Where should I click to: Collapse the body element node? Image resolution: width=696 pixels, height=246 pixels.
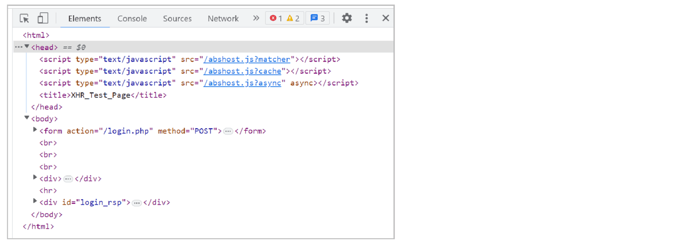click(x=27, y=118)
